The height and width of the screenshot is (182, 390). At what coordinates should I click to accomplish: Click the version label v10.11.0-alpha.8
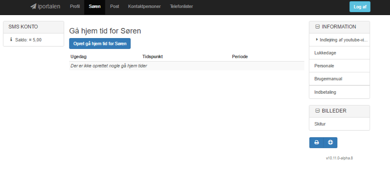[339, 158]
